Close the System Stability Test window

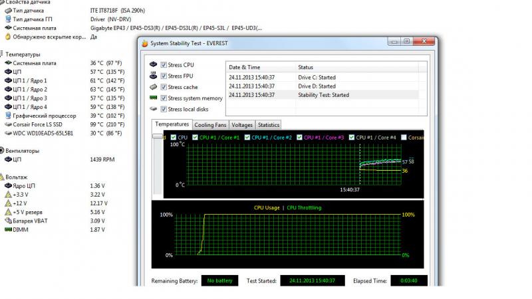(424, 42)
